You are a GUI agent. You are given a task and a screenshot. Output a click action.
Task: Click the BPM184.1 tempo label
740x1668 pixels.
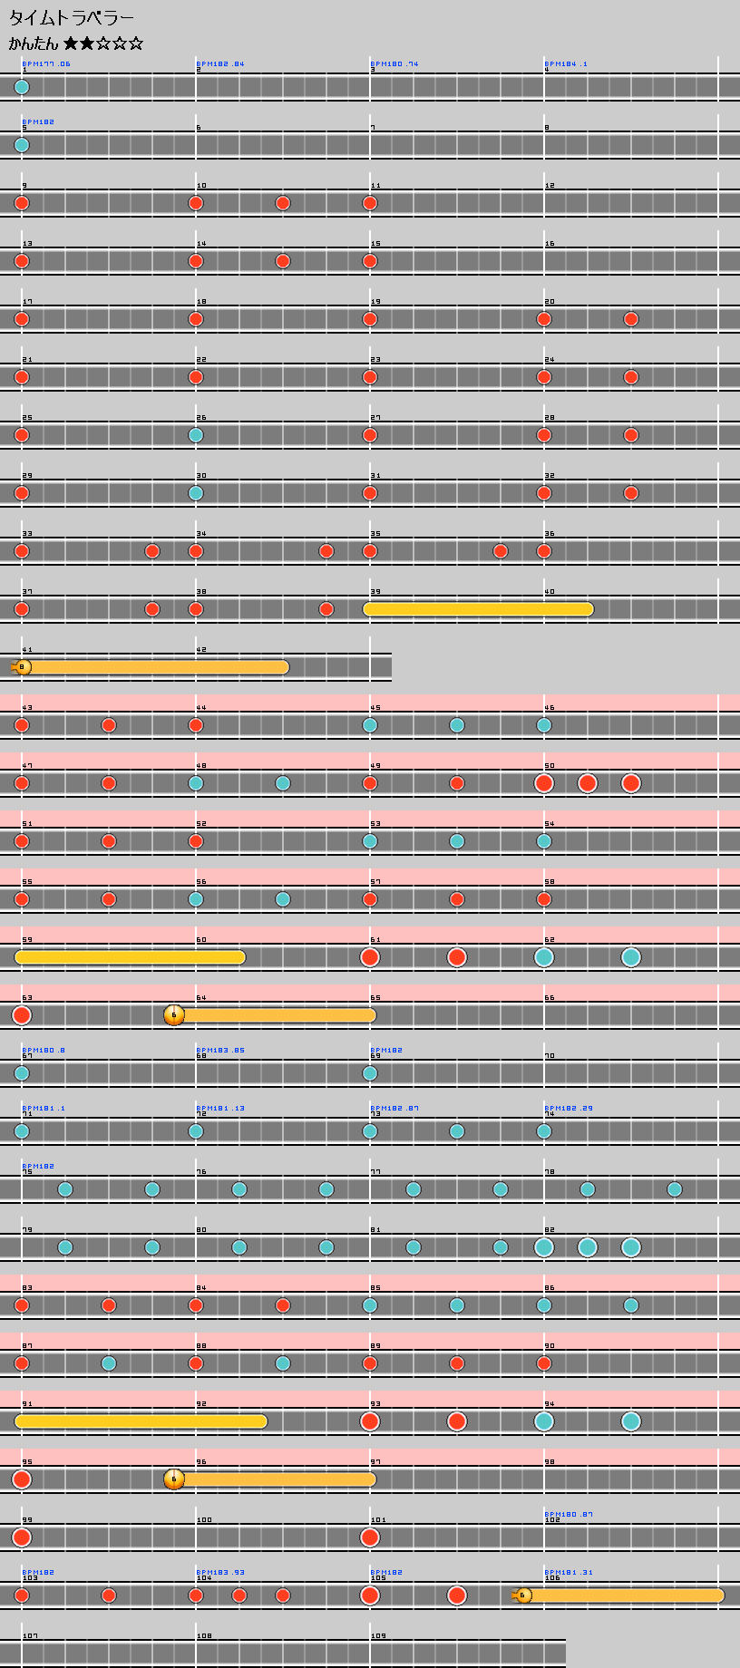pyautogui.click(x=566, y=64)
